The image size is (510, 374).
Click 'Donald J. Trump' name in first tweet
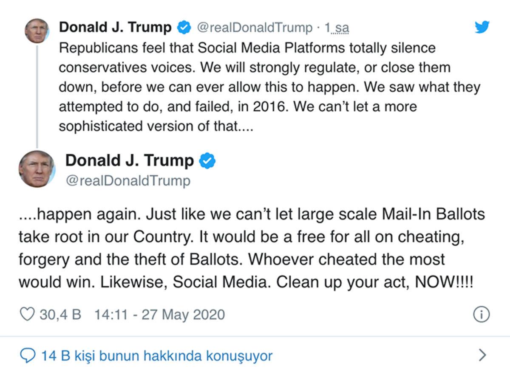coord(115,27)
